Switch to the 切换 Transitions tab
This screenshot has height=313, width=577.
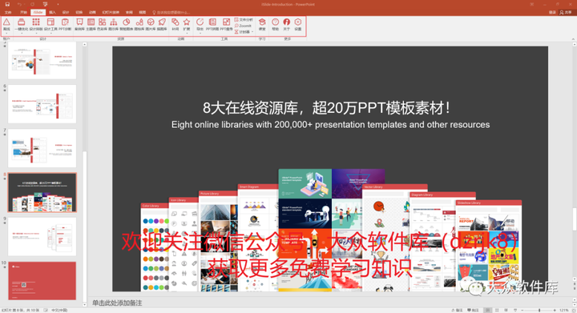pos(79,13)
